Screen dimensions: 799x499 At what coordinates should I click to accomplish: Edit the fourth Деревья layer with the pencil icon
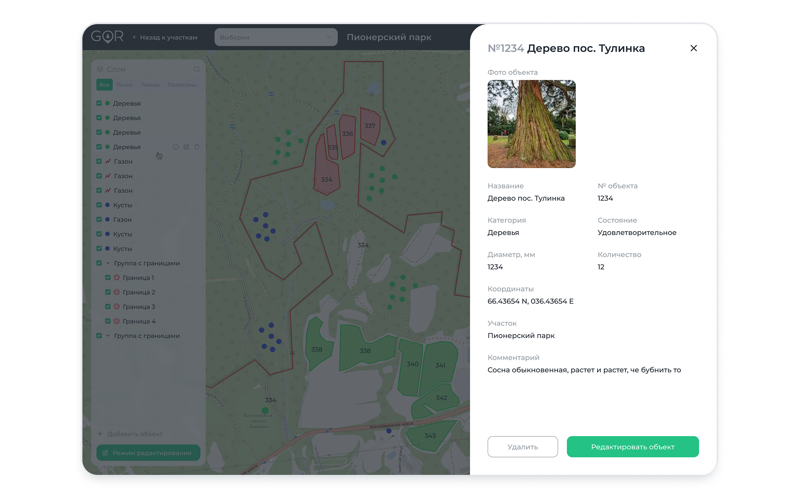pyautogui.click(x=186, y=147)
